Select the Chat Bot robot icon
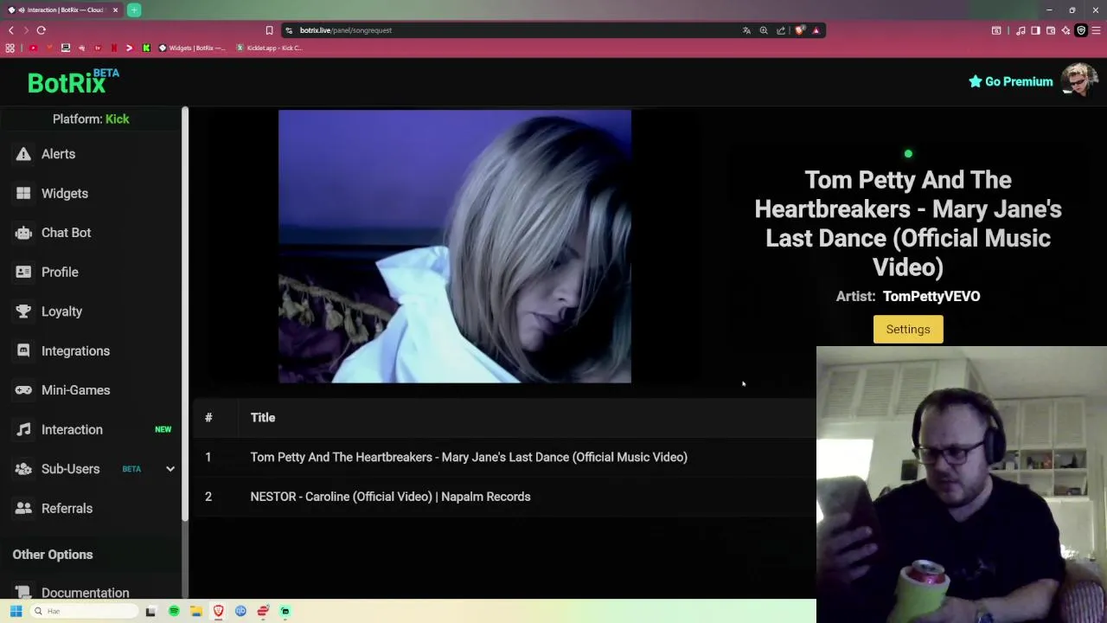 click(23, 233)
